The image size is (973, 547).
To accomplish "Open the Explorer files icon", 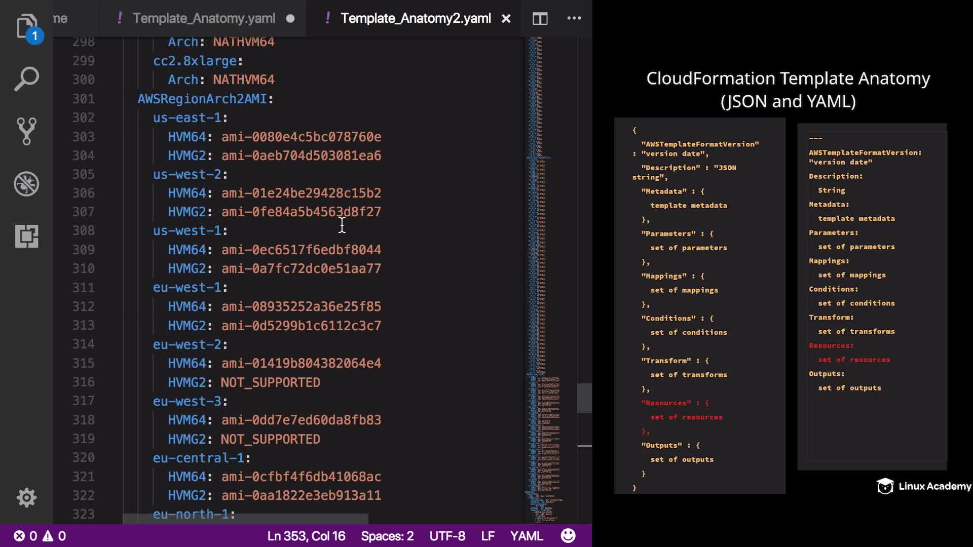I will point(26,25).
